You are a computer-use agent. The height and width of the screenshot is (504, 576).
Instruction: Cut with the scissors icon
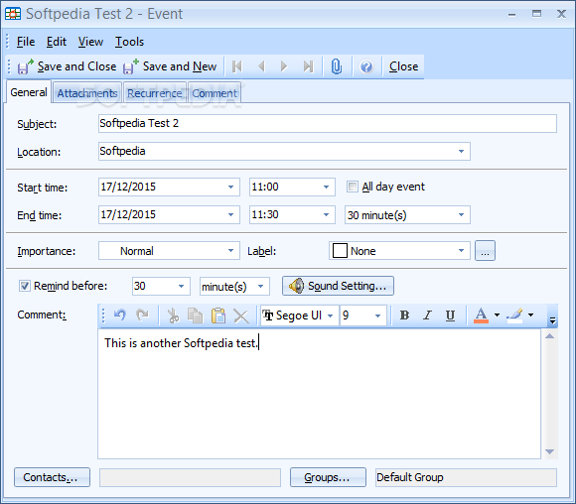[x=173, y=315]
